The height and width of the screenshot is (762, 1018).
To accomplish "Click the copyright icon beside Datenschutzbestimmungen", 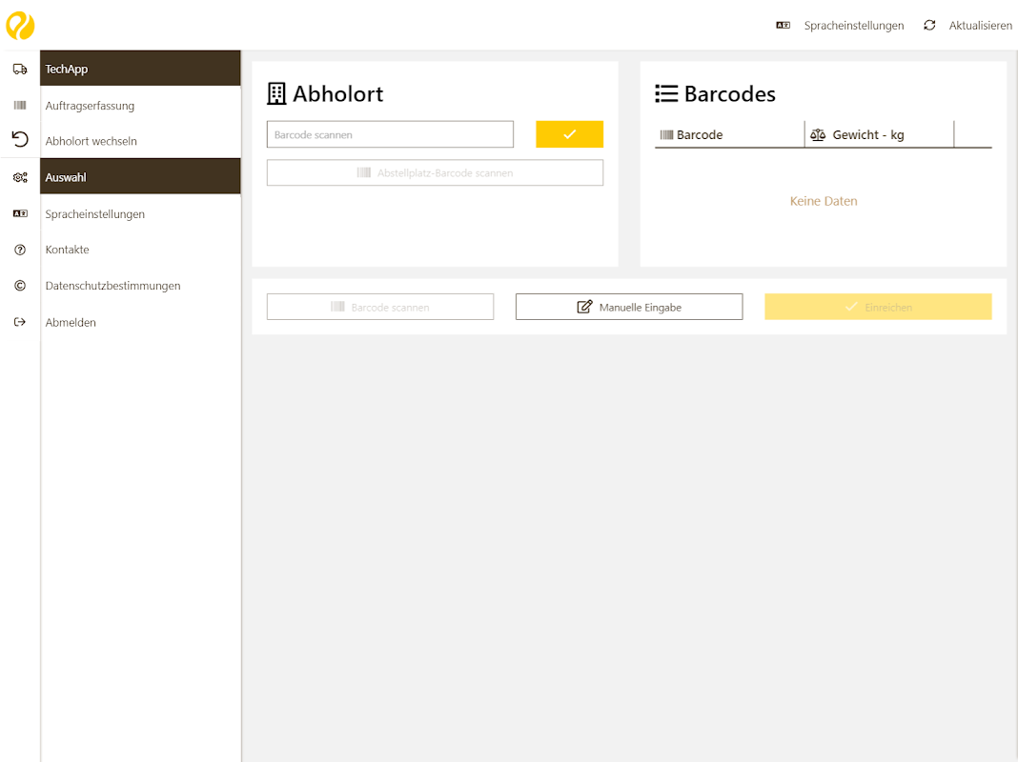I will 20,286.
